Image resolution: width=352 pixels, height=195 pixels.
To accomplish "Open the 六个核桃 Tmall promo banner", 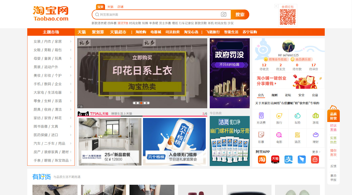I will [x=174, y=142].
